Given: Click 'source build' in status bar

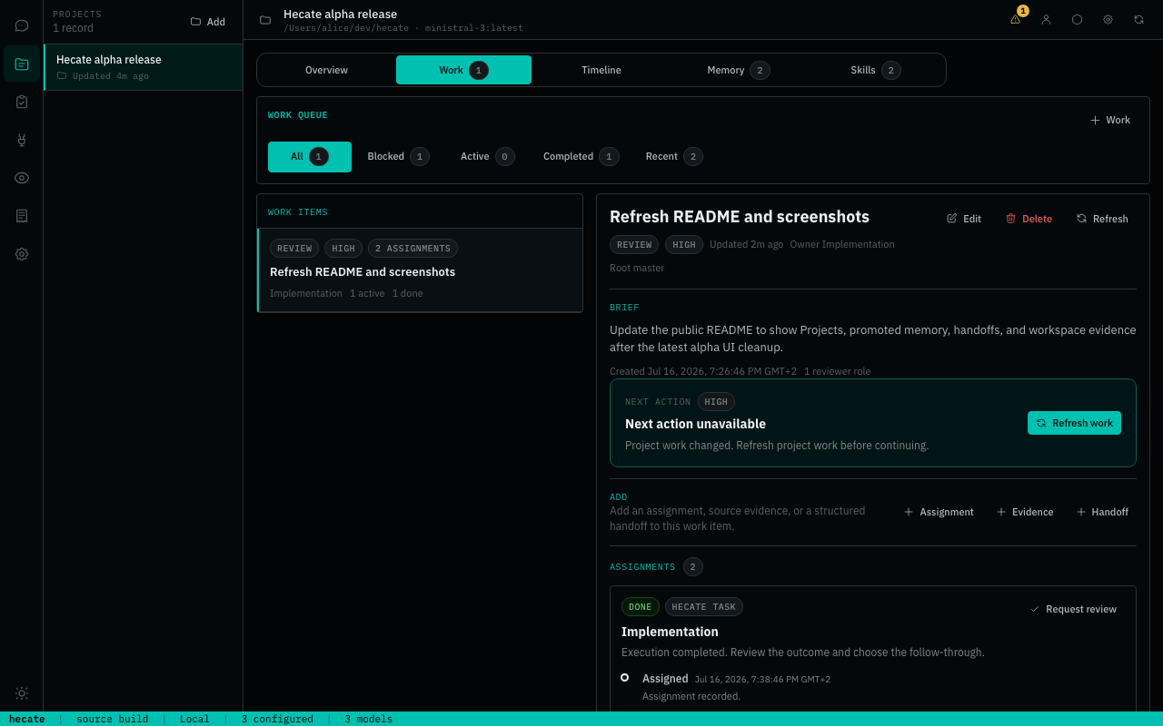Looking at the screenshot, I should click(x=112, y=719).
